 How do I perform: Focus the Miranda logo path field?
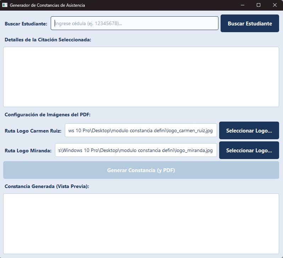135,150
